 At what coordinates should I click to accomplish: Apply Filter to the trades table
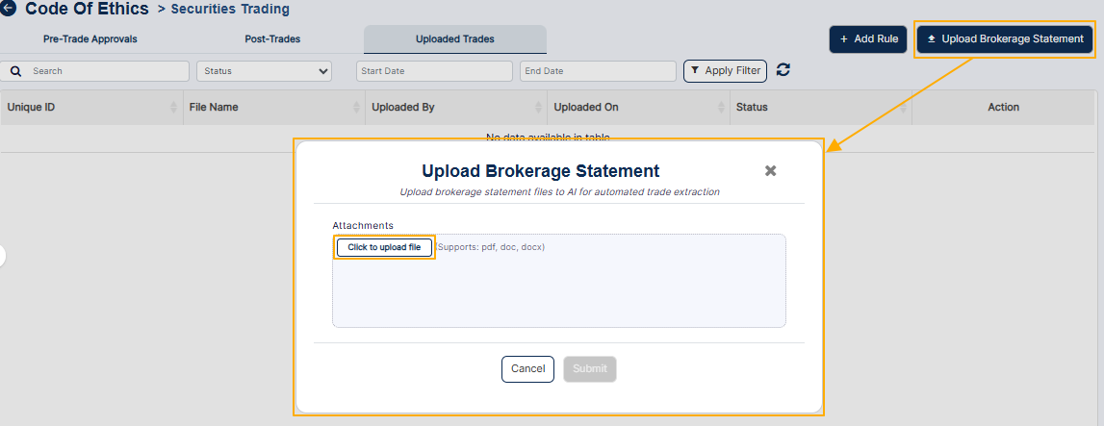click(x=725, y=71)
